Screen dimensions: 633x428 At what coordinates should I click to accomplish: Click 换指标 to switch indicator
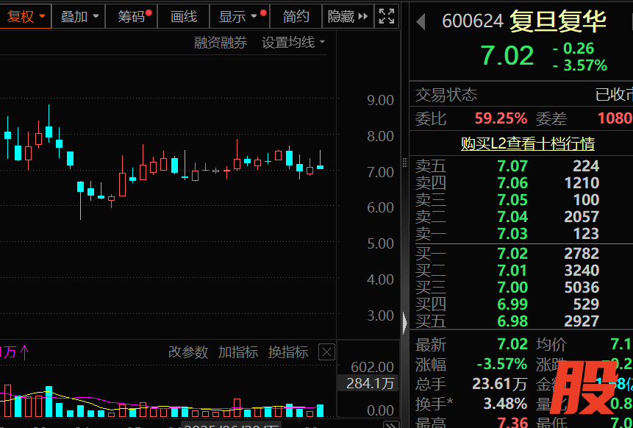(287, 352)
